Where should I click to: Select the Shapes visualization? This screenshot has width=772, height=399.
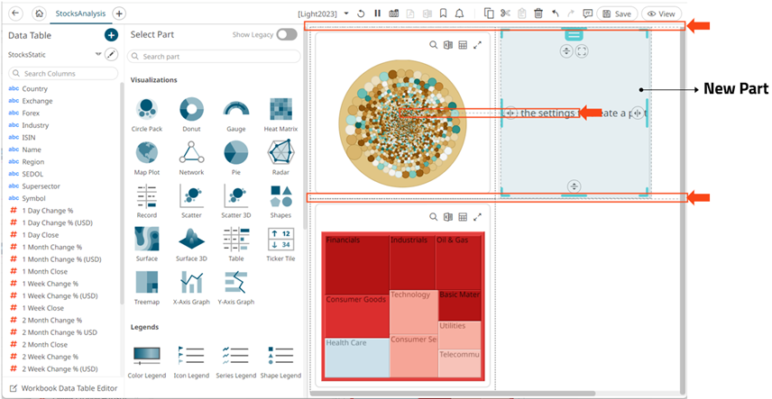[280, 201]
